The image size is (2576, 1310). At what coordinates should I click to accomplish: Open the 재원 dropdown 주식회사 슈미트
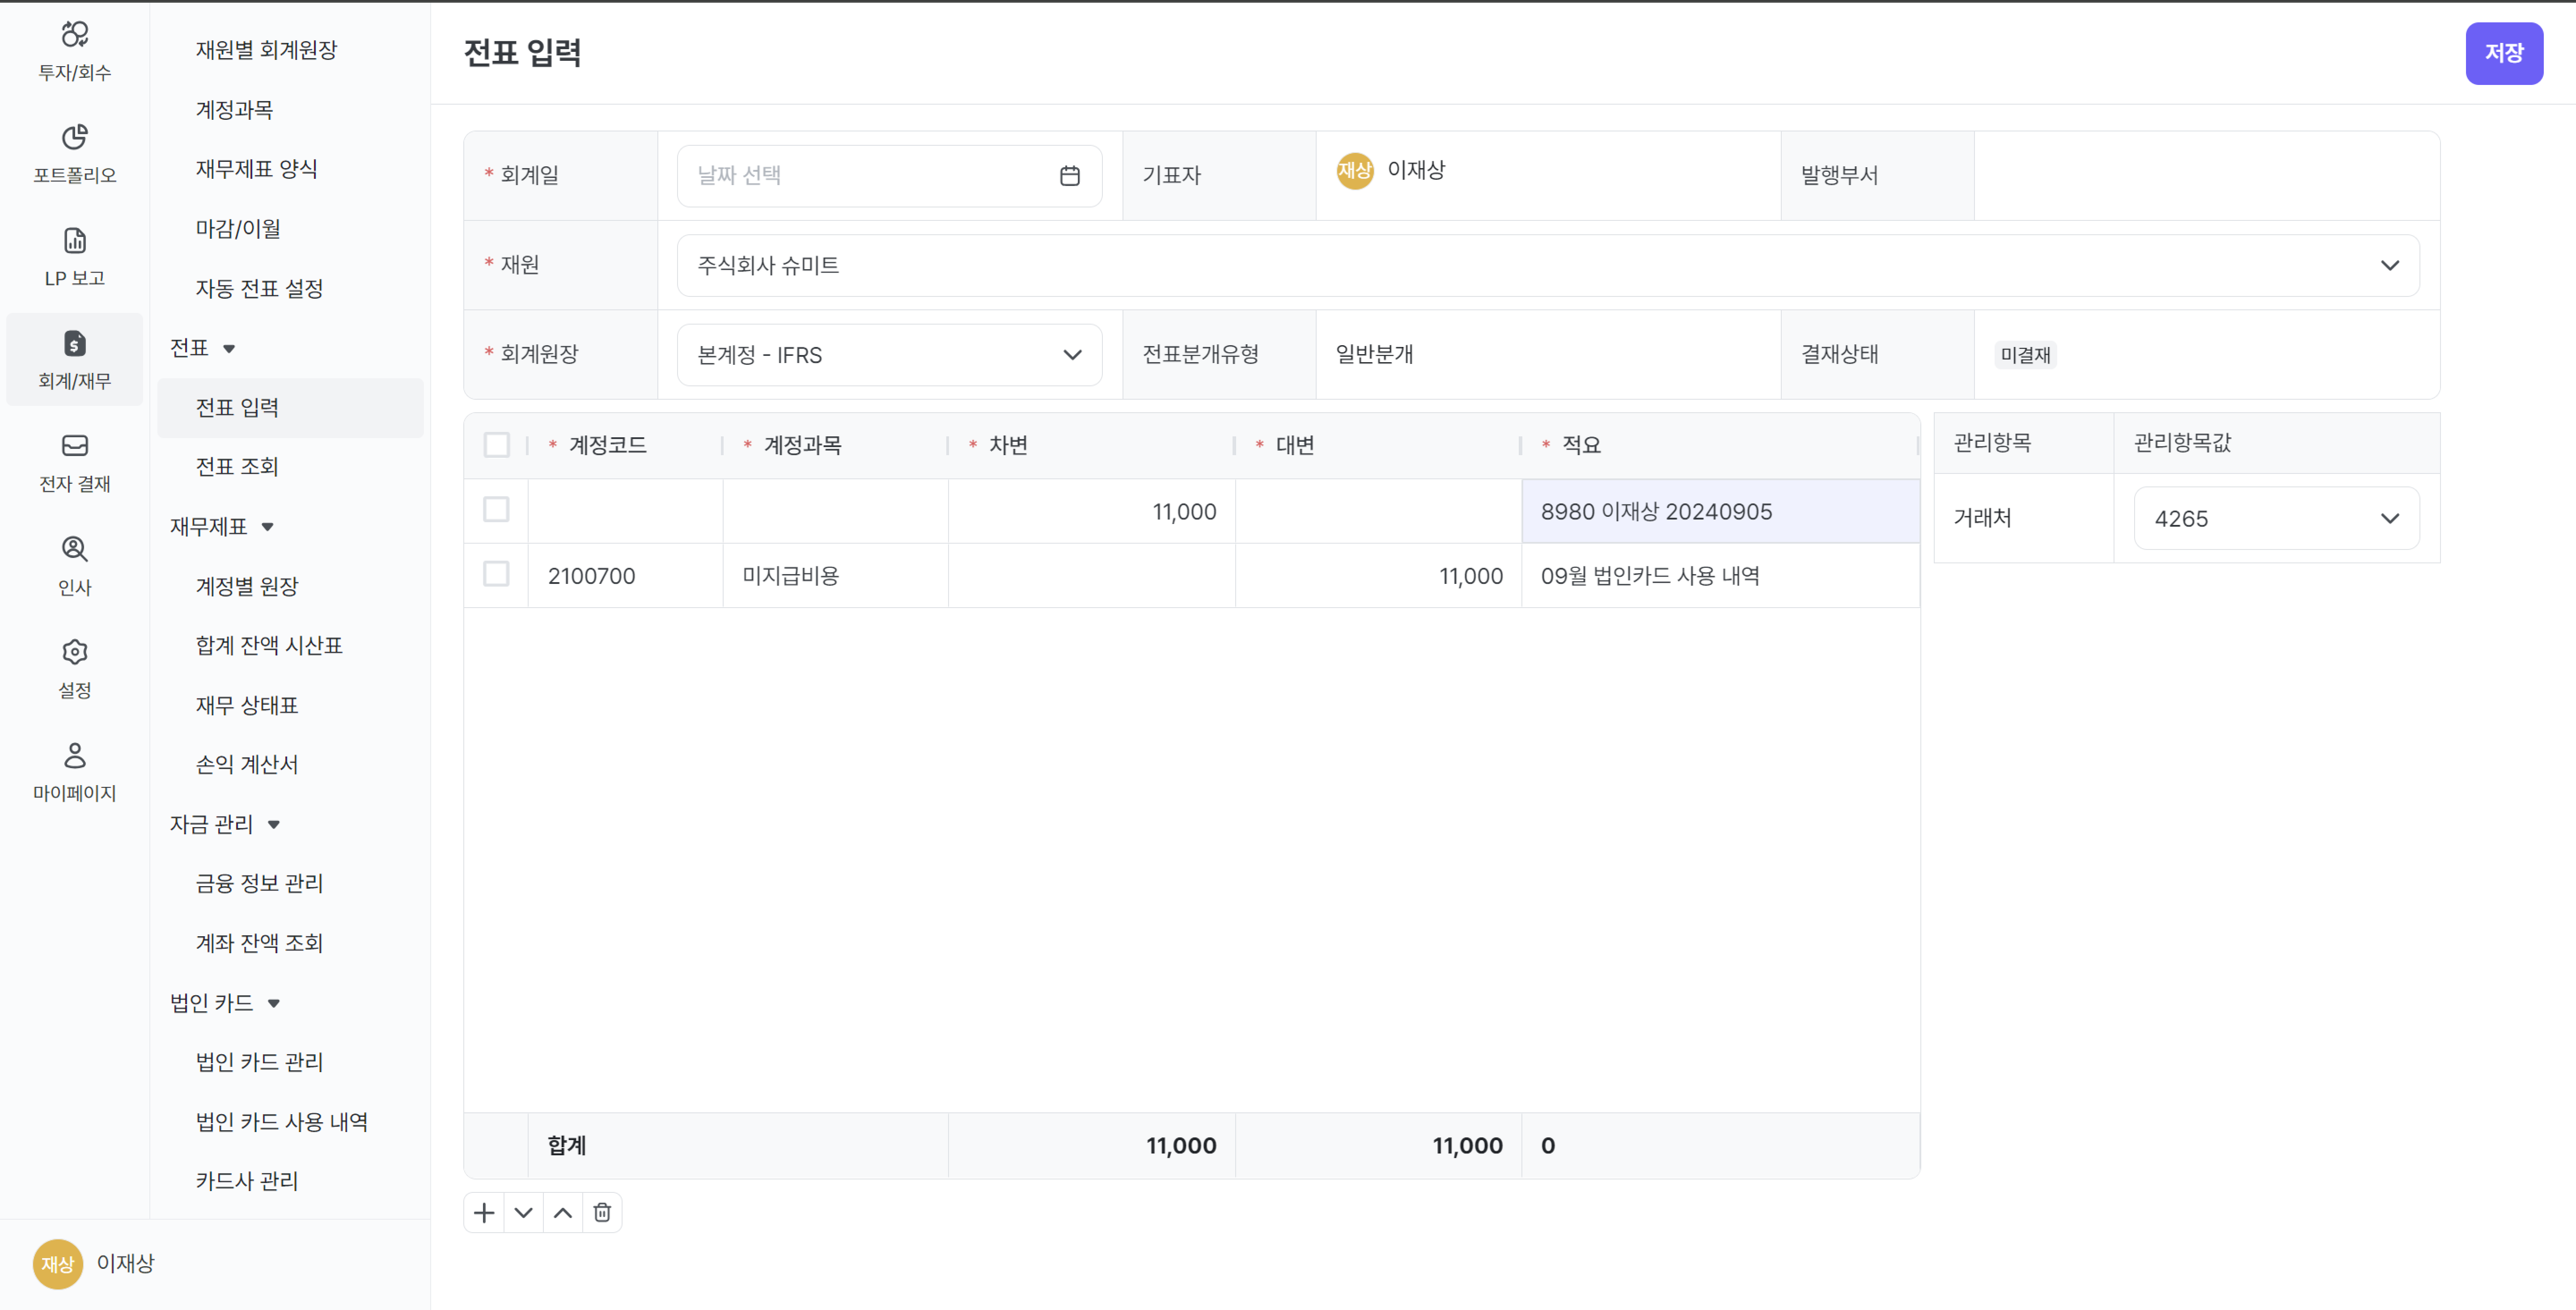pos(1548,265)
